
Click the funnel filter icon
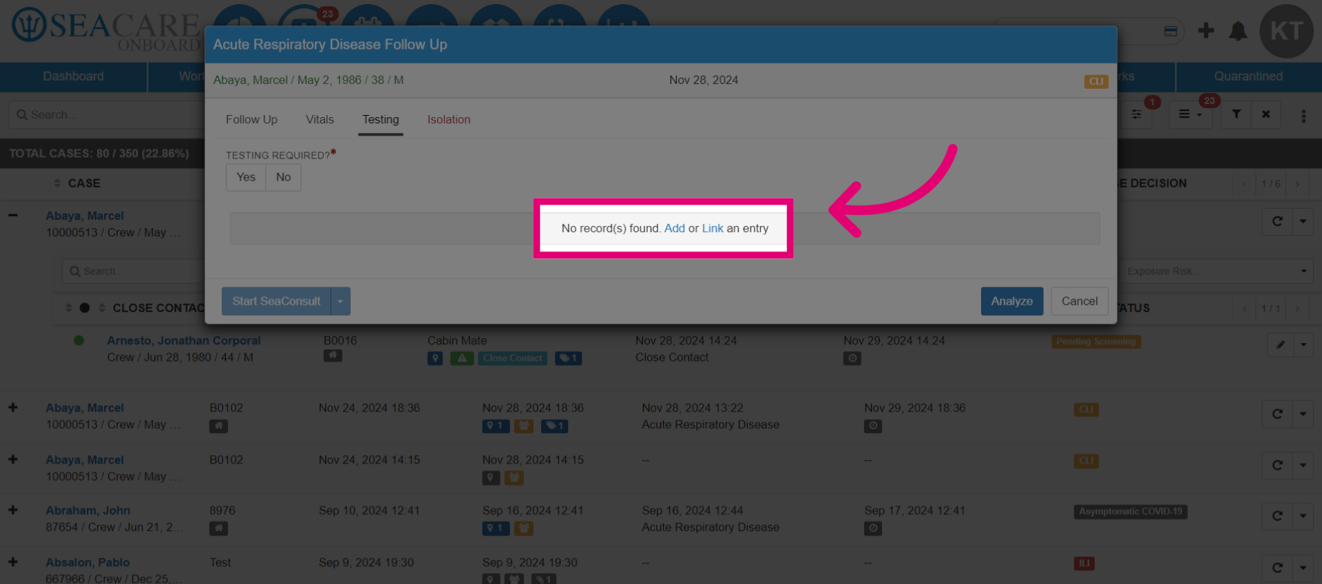(1237, 114)
